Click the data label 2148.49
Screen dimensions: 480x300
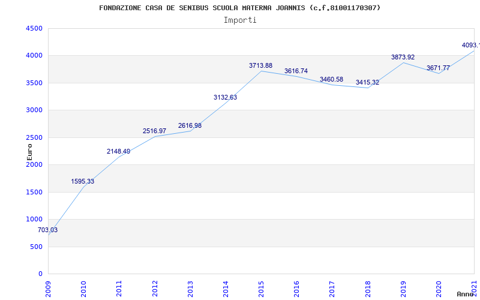(x=118, y=151)
